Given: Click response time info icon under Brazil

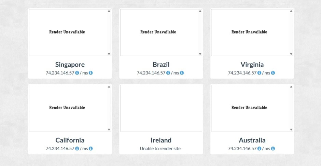Looking at the screenshot, I should point(182,73).
